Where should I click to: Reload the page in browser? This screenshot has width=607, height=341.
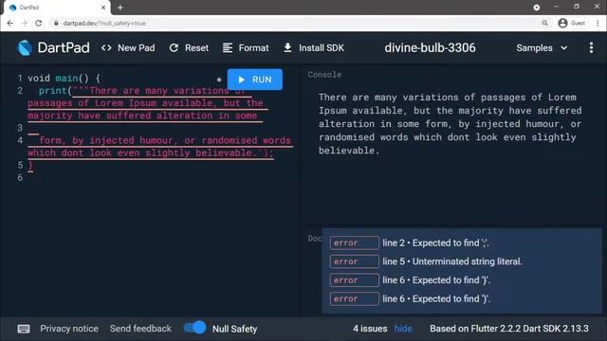click(38, 23)
